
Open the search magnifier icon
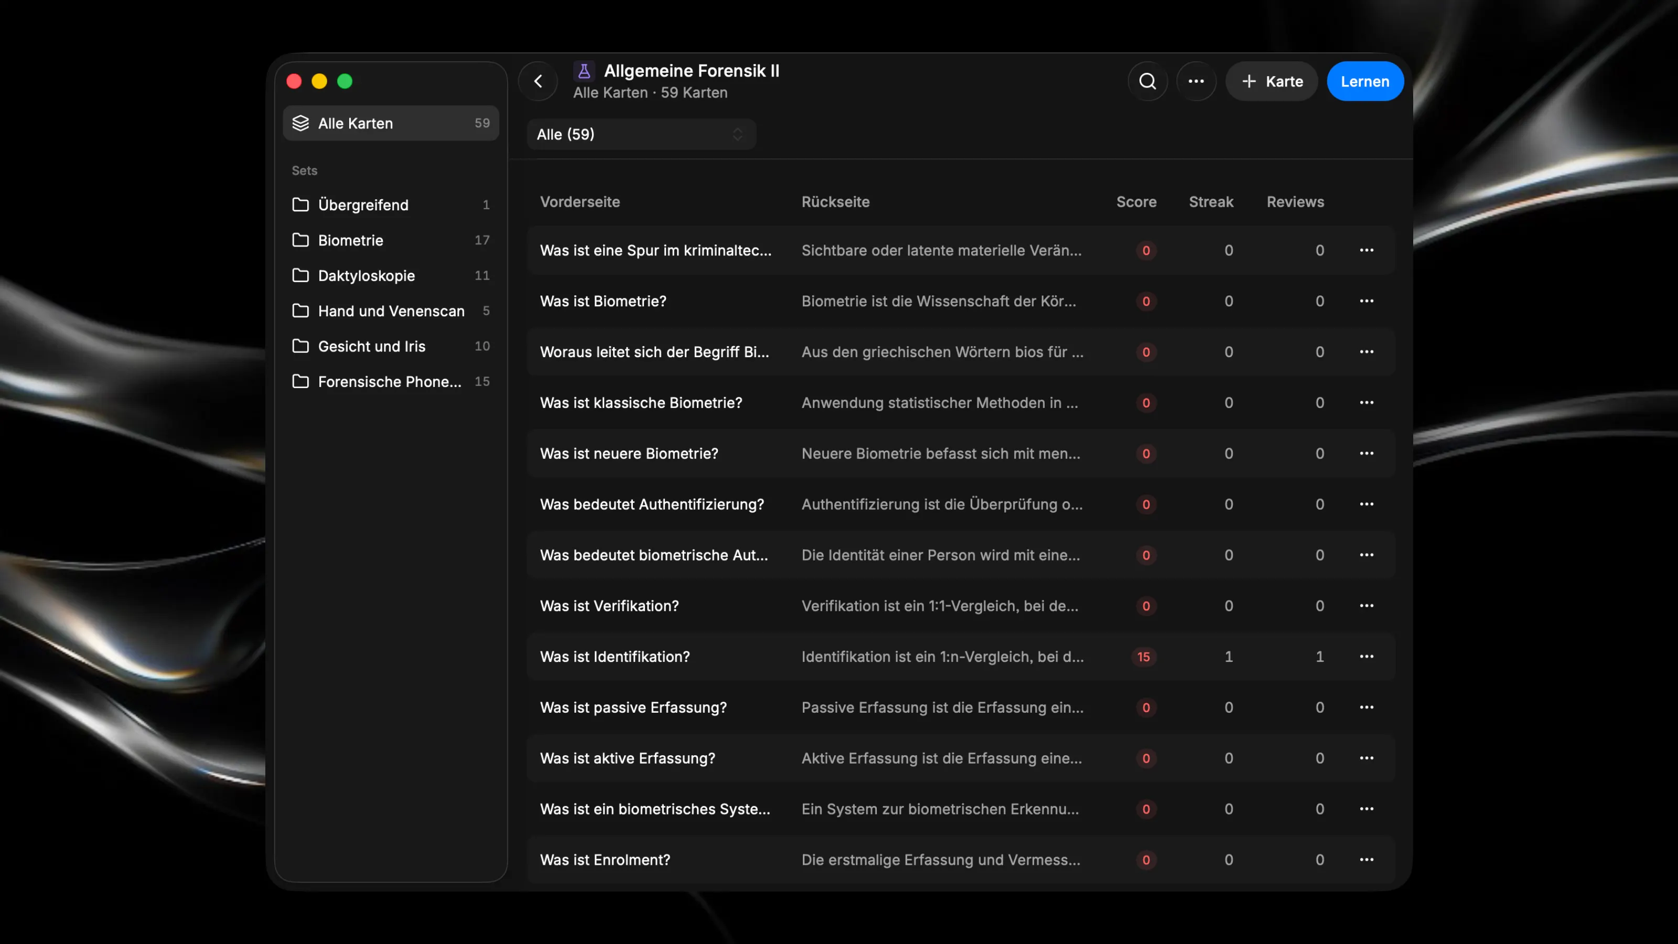(1148, 81)
